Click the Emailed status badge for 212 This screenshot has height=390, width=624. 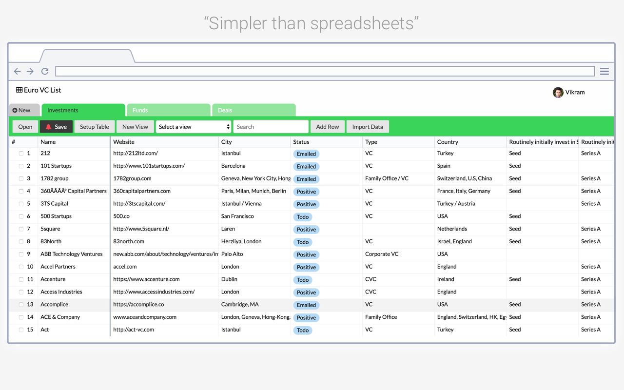[306, 154]
